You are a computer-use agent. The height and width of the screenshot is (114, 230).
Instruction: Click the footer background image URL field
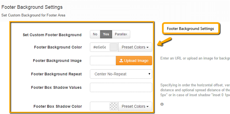pyautogui.click(x=103, y=61)
